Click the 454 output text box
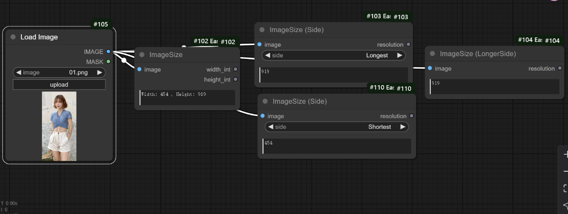The image size is (568, 214). point(337,146)
